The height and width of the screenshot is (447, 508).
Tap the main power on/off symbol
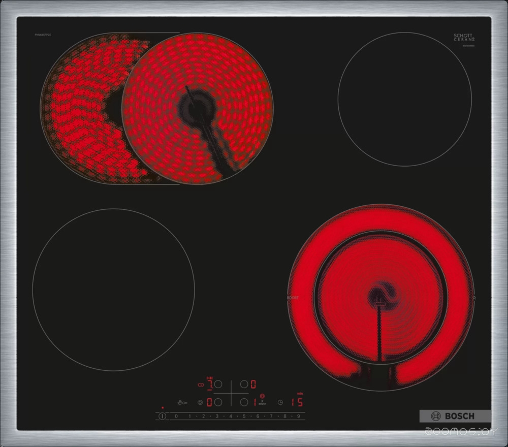tap(163, 416)
